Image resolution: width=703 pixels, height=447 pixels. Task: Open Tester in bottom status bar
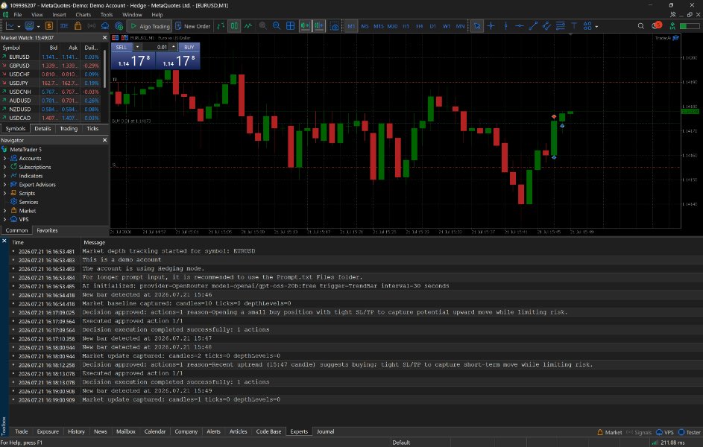(x=690, y=432)
